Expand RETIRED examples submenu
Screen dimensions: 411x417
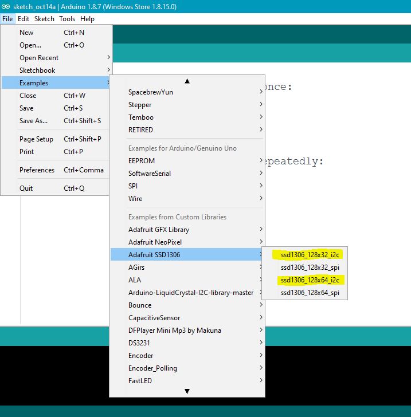187,130
